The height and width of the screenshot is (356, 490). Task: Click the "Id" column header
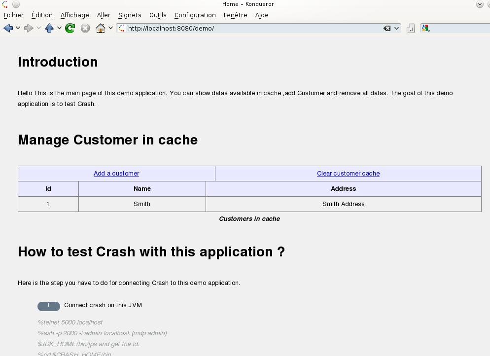(x=48, y=189)
